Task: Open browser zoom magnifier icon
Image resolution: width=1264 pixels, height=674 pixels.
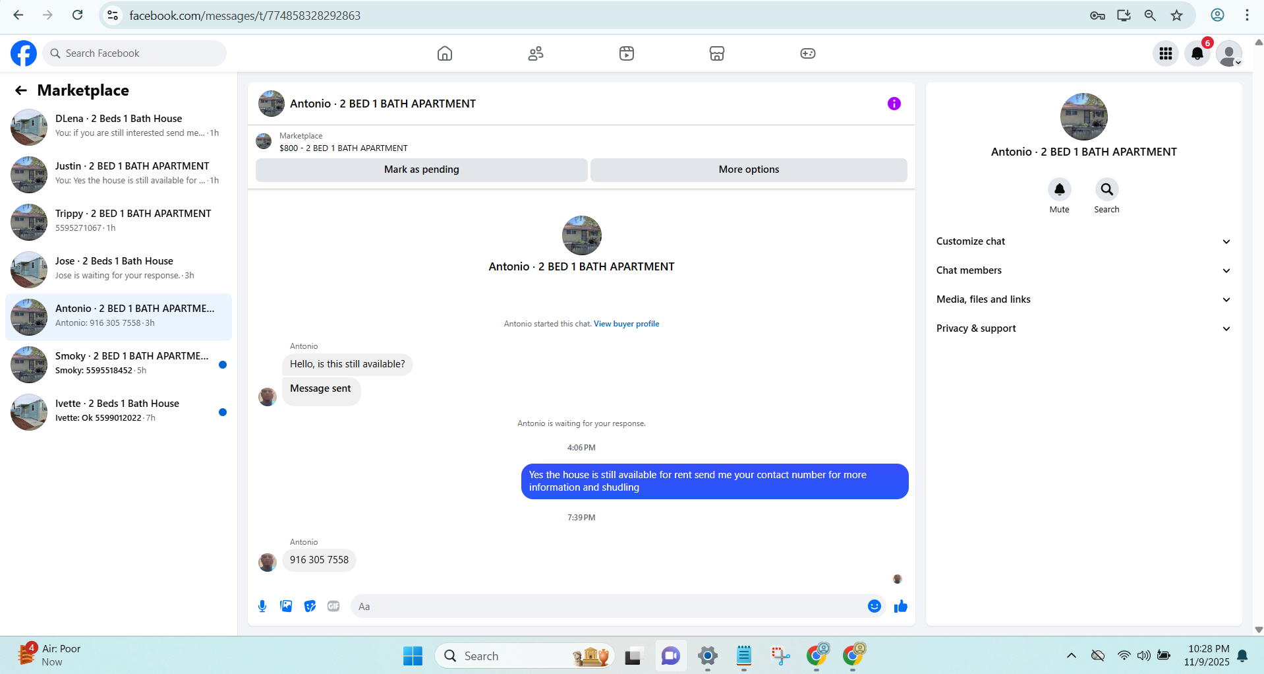Action: coord(1150,15)
